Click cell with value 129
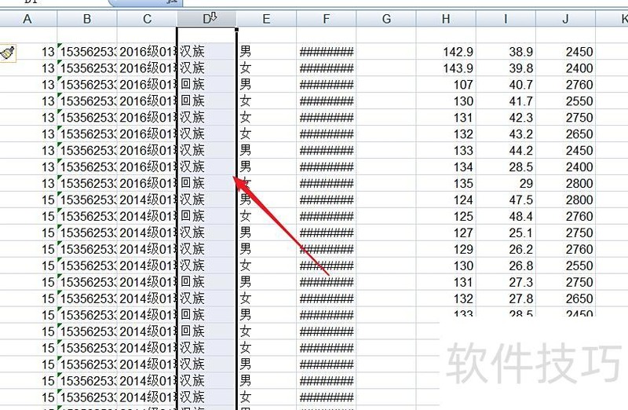 [x=446, y=249]
